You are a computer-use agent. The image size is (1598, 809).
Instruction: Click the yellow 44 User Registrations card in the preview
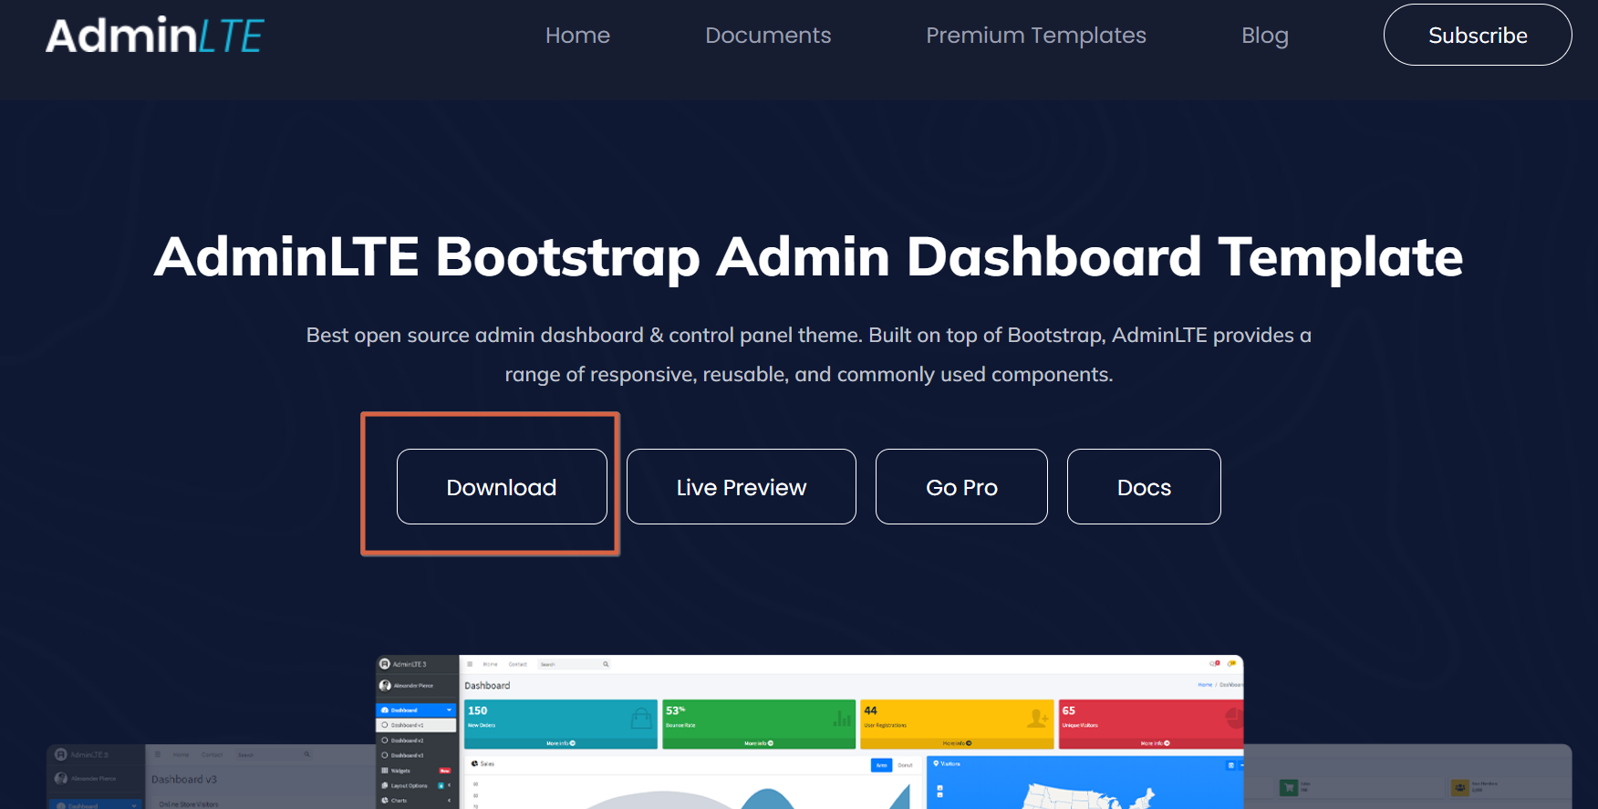pos(957,724)
